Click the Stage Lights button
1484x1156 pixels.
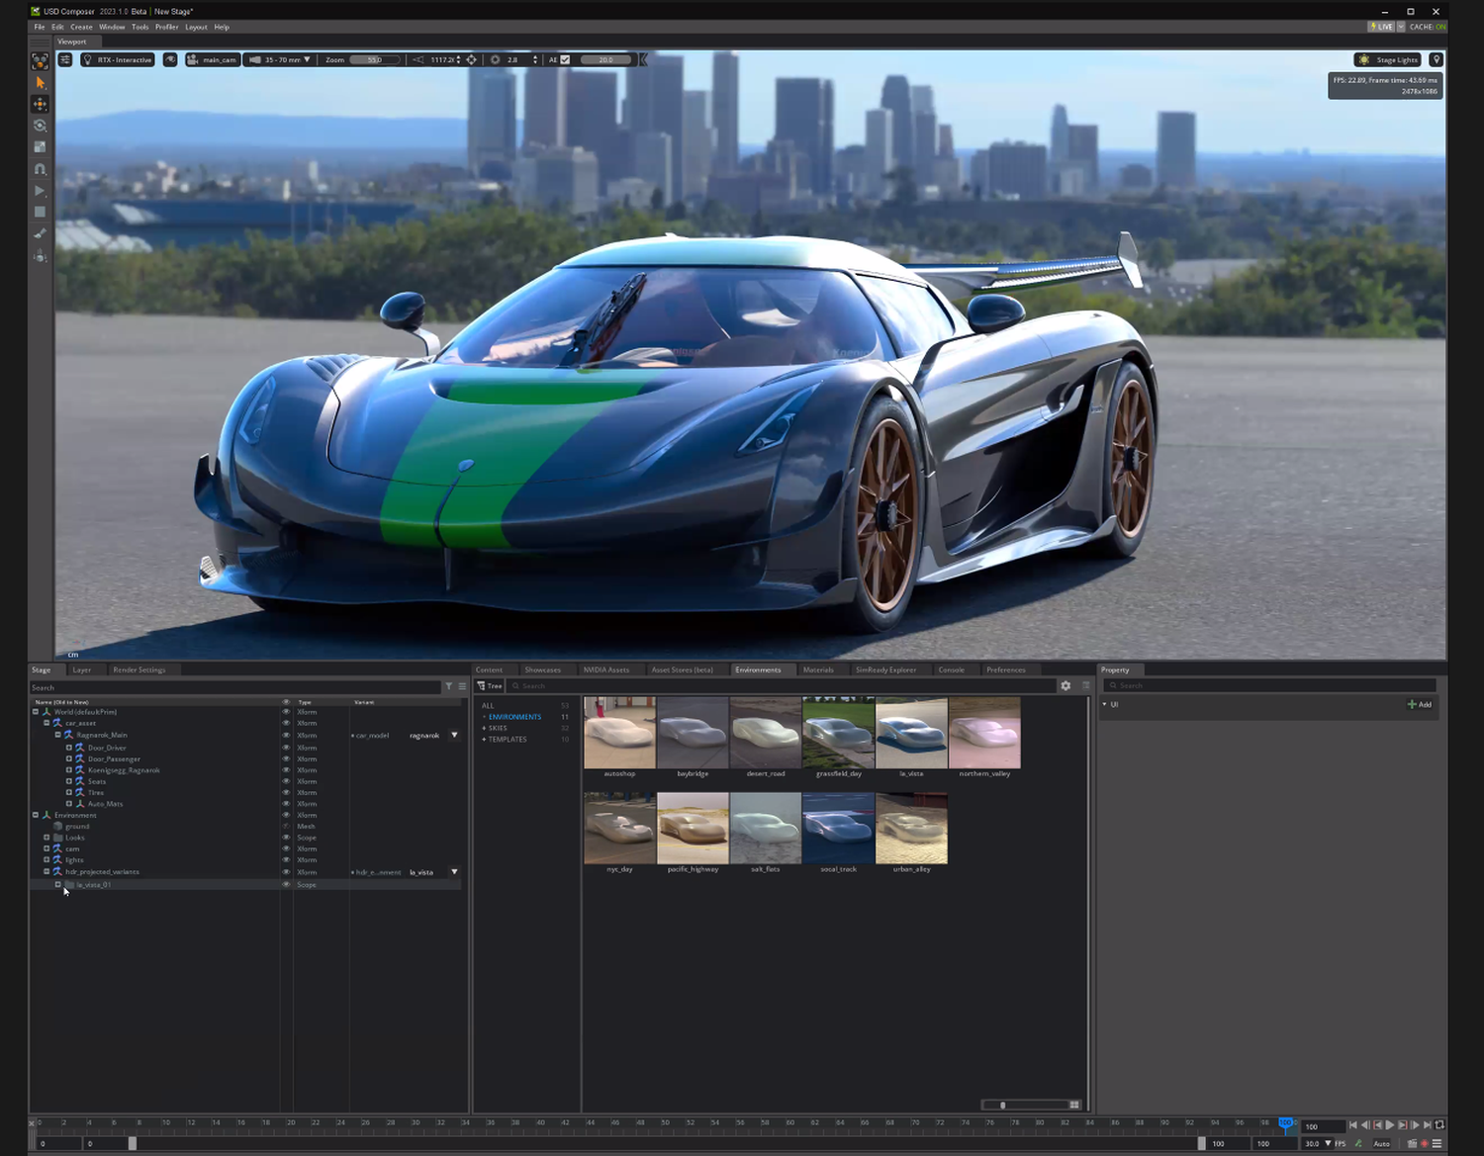point(1388,59)
